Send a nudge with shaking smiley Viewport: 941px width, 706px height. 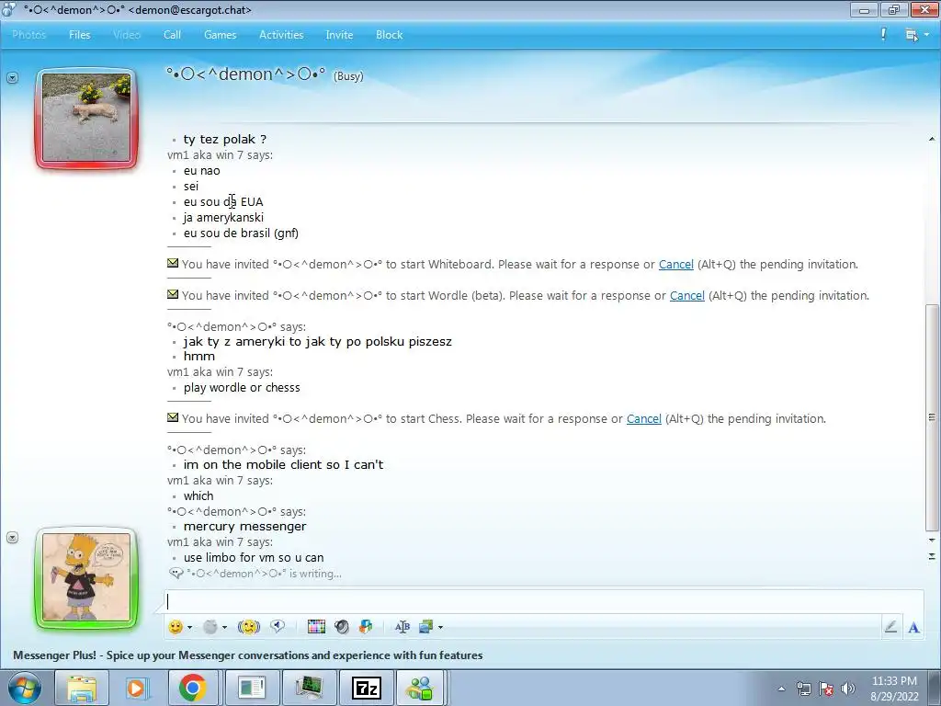tap(248, 627)
